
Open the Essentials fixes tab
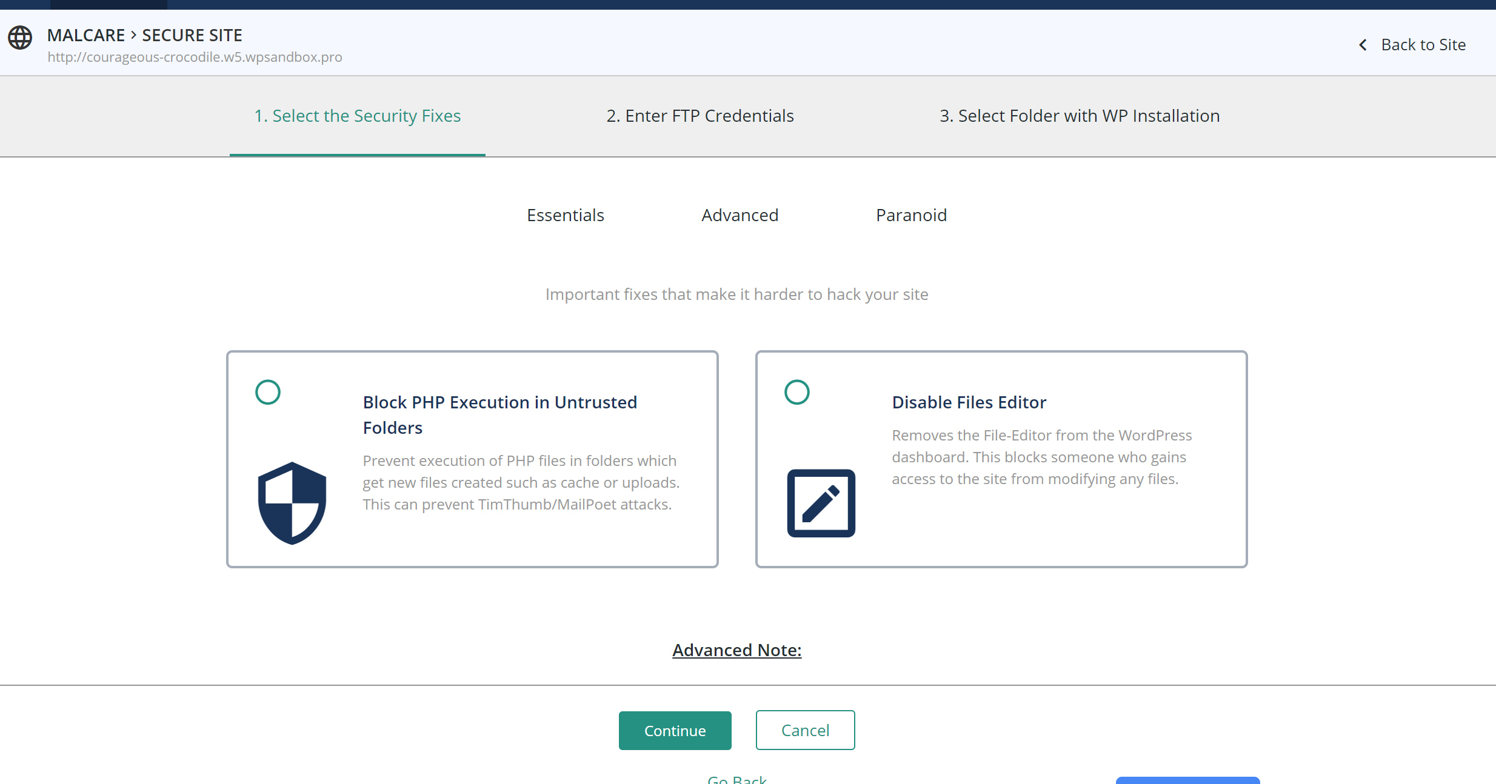[x=565, y=215]
